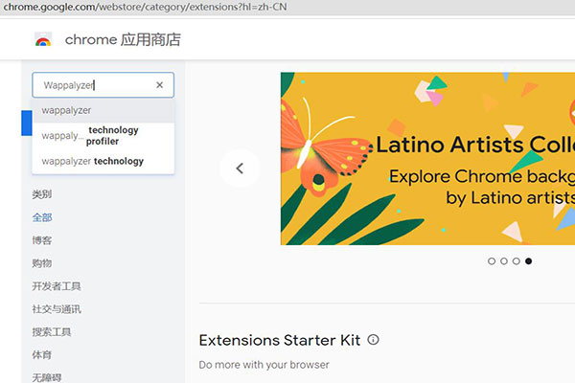This screenshot has width=575, height=383.
Task: Click the 'Do more with your browser' text
Action: [x=264, y=365]
